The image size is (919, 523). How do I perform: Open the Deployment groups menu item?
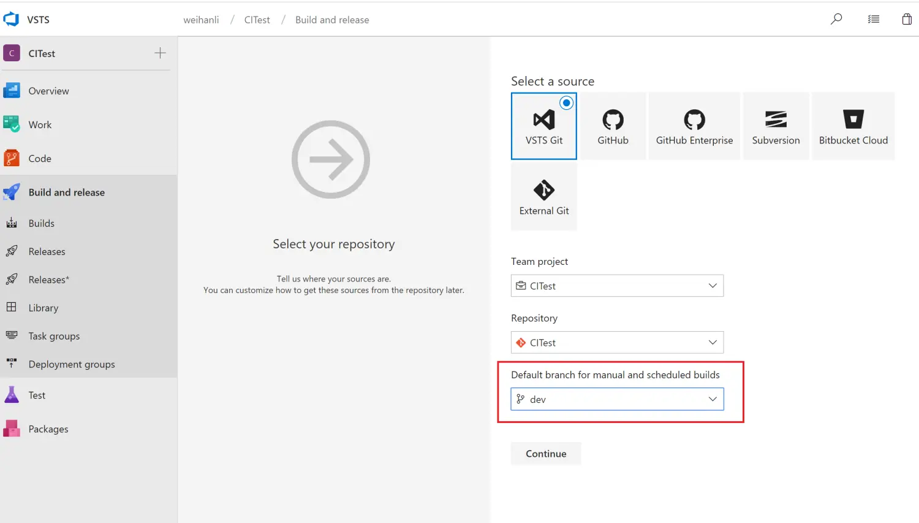pos(89,364)
